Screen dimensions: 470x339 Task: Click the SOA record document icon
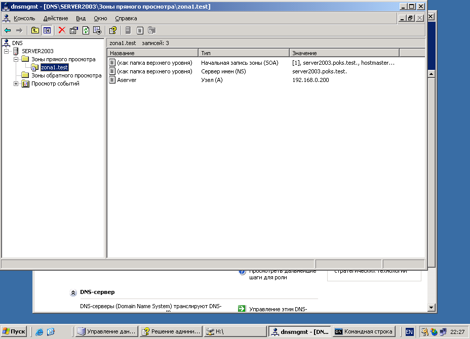(112, 62)
